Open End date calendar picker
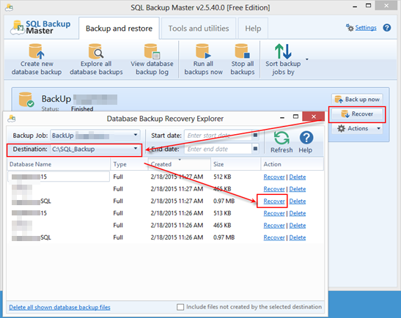 pyautogui.click(x=255, y=149)
